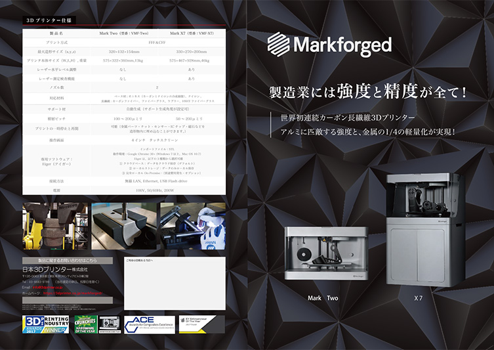Click '世界初連続カーボン長繊維3Dプリンター' subtitle
494x350 pixels.
(x=348, y=118)
